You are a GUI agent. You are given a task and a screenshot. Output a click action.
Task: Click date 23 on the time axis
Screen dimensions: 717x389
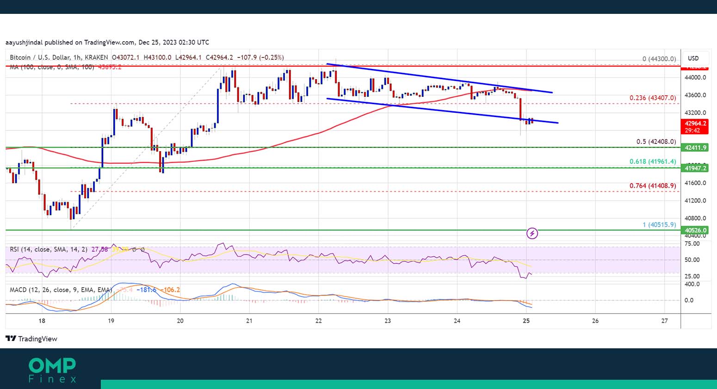click(x=388, y=321)
